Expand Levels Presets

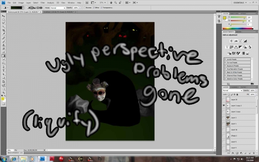pos(225,59)
